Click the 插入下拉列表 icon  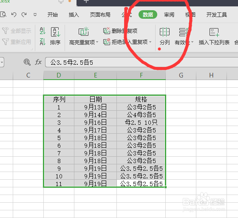(x=214, y=32)
